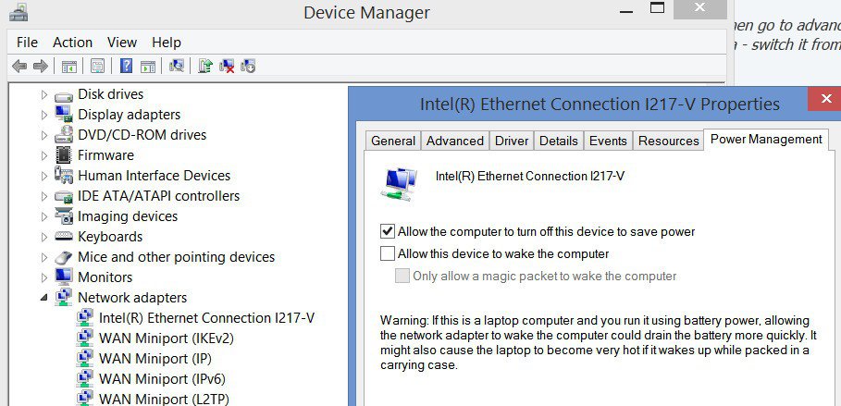The height and width of the screenshot is (406, 841).
Task: Collapse the Network adapters node
Action: click(44, 298)
